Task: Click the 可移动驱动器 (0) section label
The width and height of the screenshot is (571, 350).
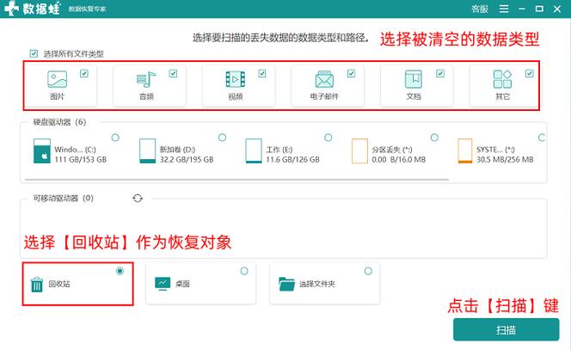Action: click(x=64, y=198)
